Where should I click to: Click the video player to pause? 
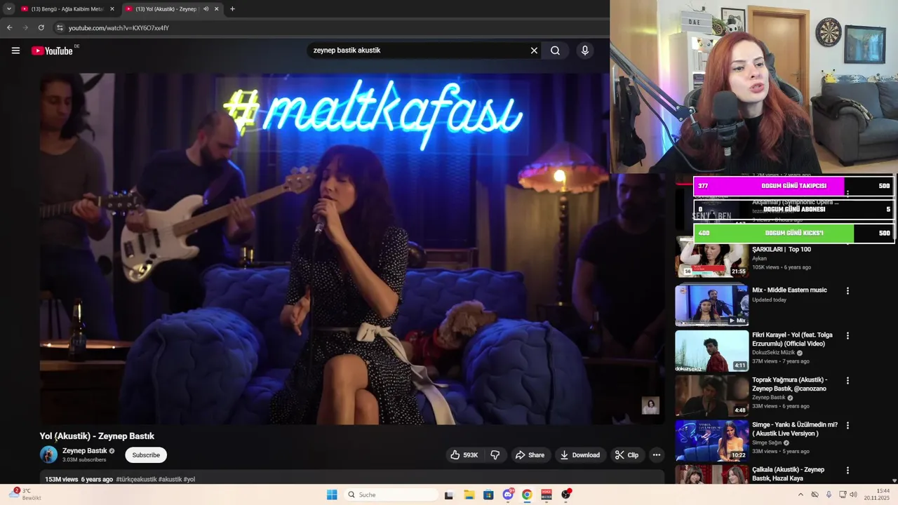pyautogui.click(x=351, y=249)
